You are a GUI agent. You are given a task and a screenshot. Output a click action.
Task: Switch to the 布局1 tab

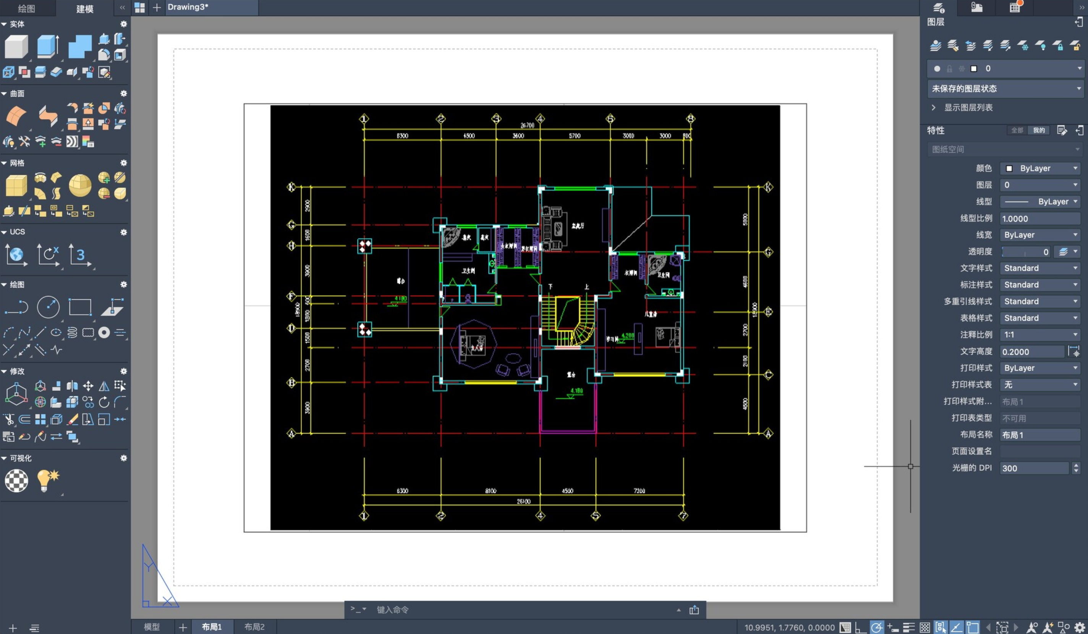[212, 627]
